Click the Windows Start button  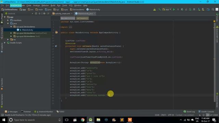click(x=4, y=120)
